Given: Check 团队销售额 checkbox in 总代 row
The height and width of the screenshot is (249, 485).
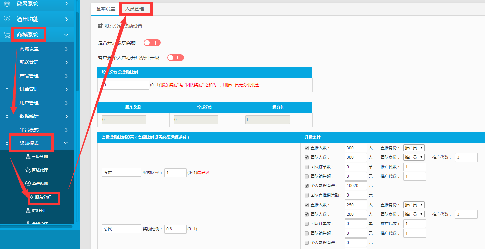Looking at the screenshot, I should click(307, 233).
